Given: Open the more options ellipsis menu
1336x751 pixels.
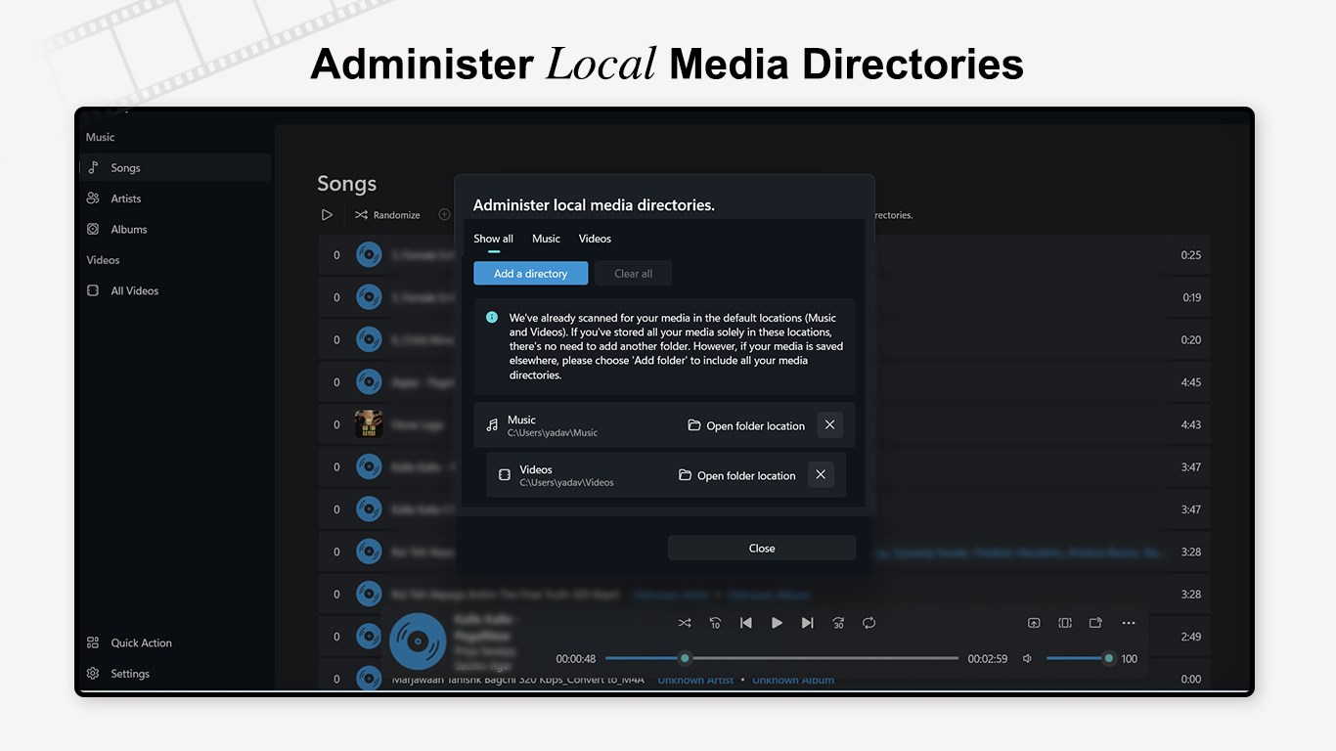Looking at the screenshot, I should click(x=1129, y=623).
